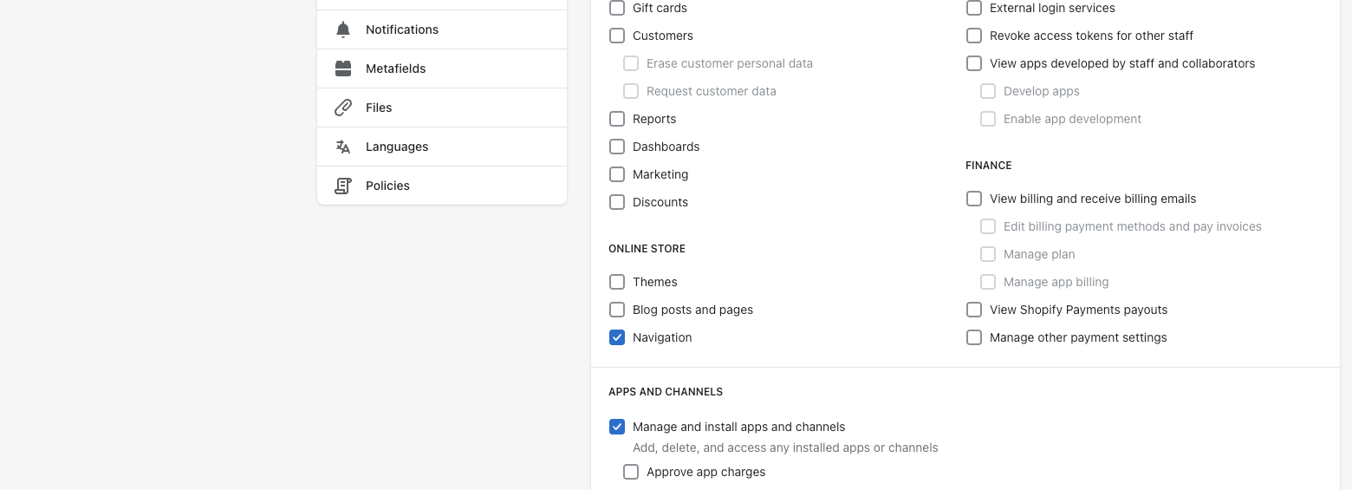Screen dimensions: 1352x490
Task: Click the Notifications bell icon
Action: [343, 29]
